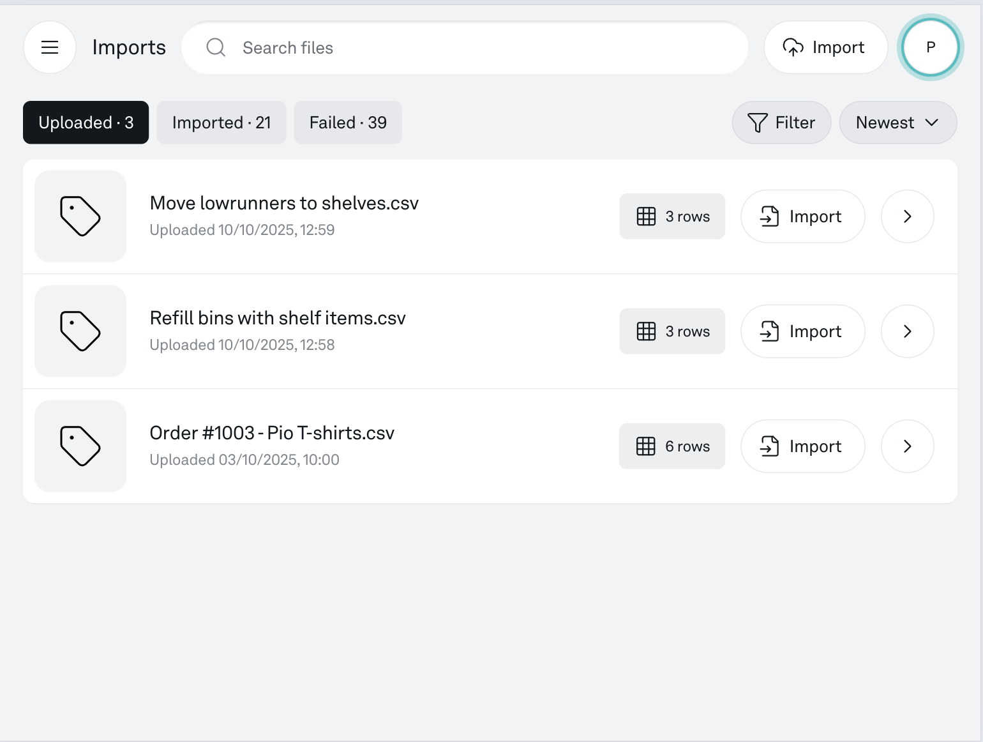Import the Refill bins with shelf items file
983x742 pixels.
[x=802, y=331]
